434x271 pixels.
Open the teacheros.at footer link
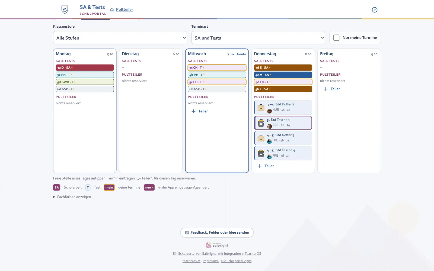[x=192, y=261]
